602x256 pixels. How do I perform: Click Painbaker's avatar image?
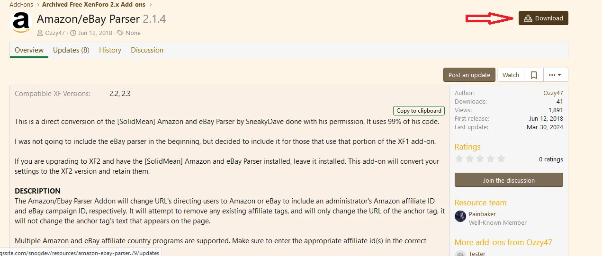click(460, 216)
